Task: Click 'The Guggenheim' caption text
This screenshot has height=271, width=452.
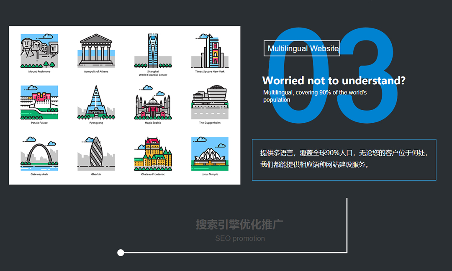Action: coord(210,123)
